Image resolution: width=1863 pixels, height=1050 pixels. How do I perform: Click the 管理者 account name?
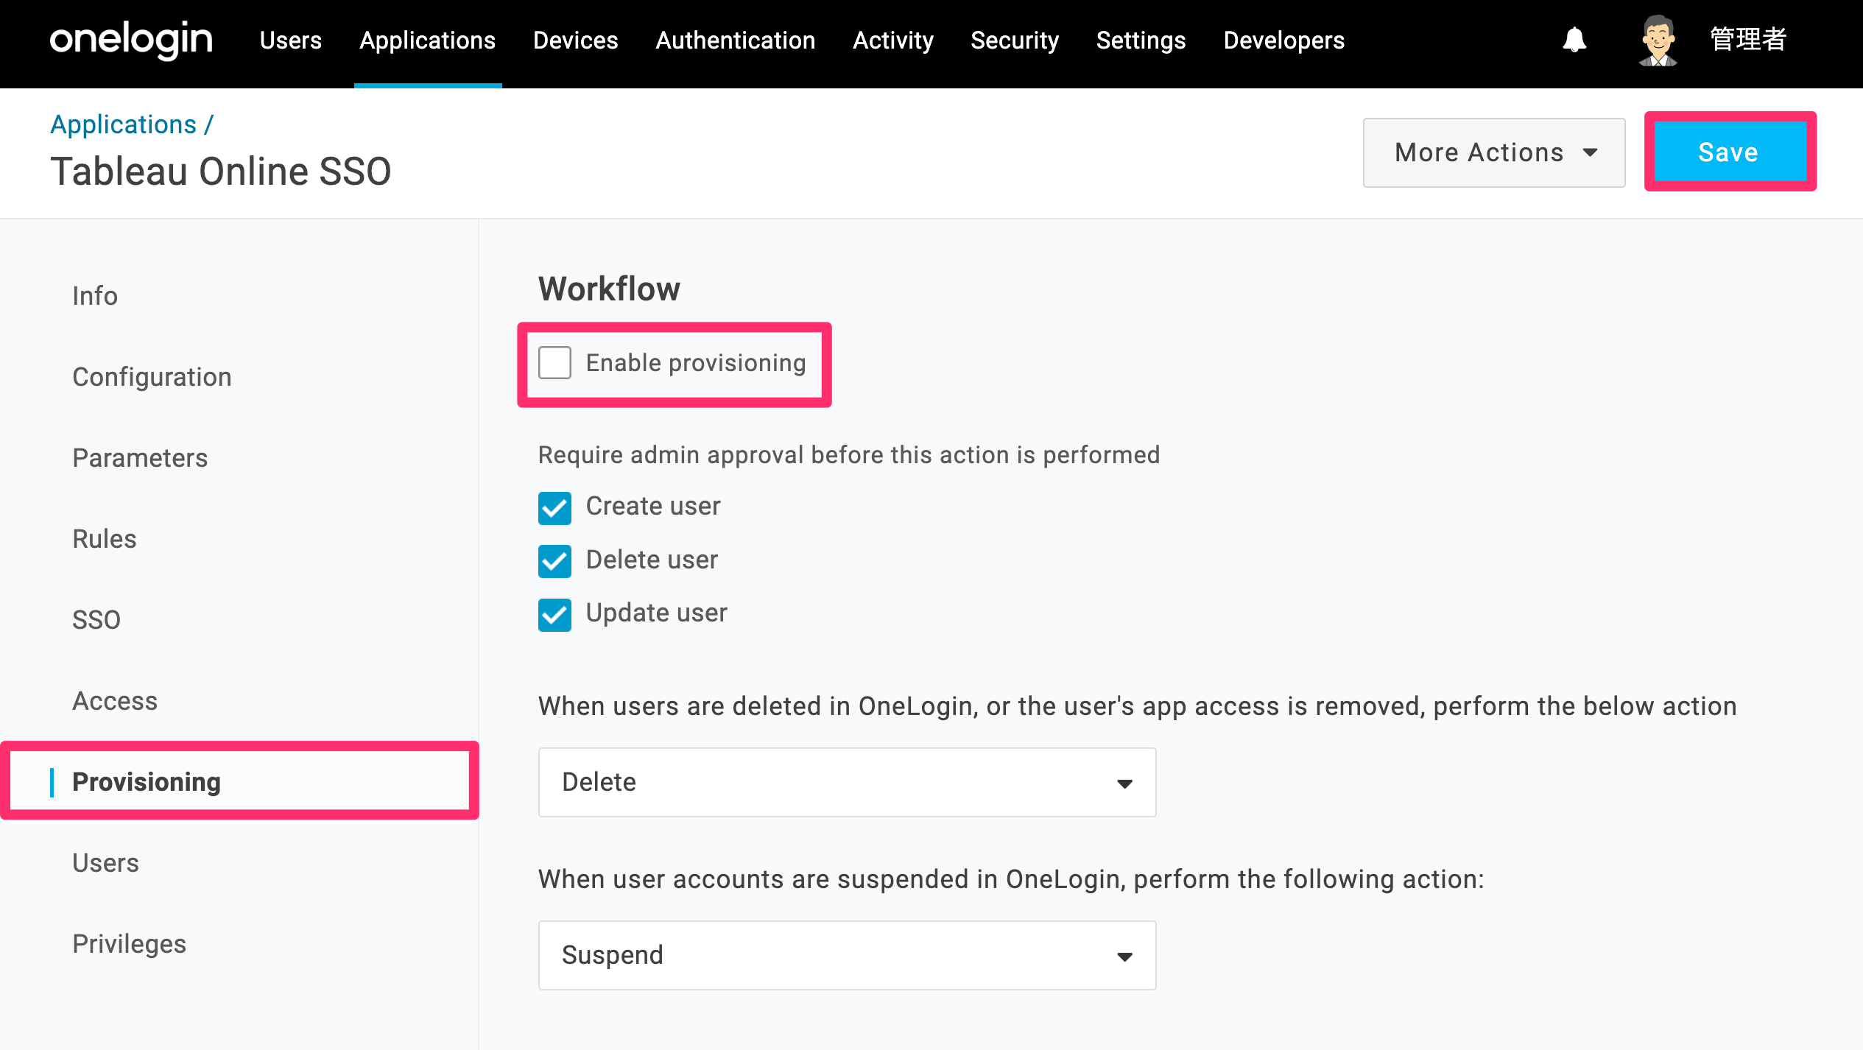[x=1748, y=40]
